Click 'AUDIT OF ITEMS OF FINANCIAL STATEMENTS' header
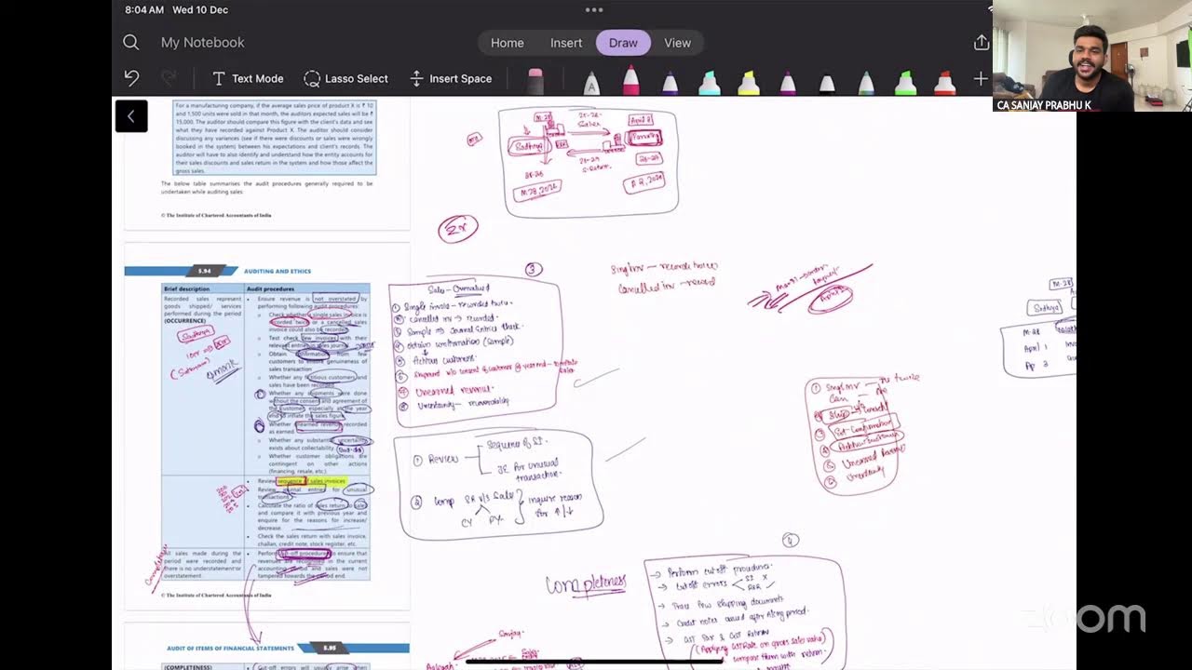 [x=230, y=648]
